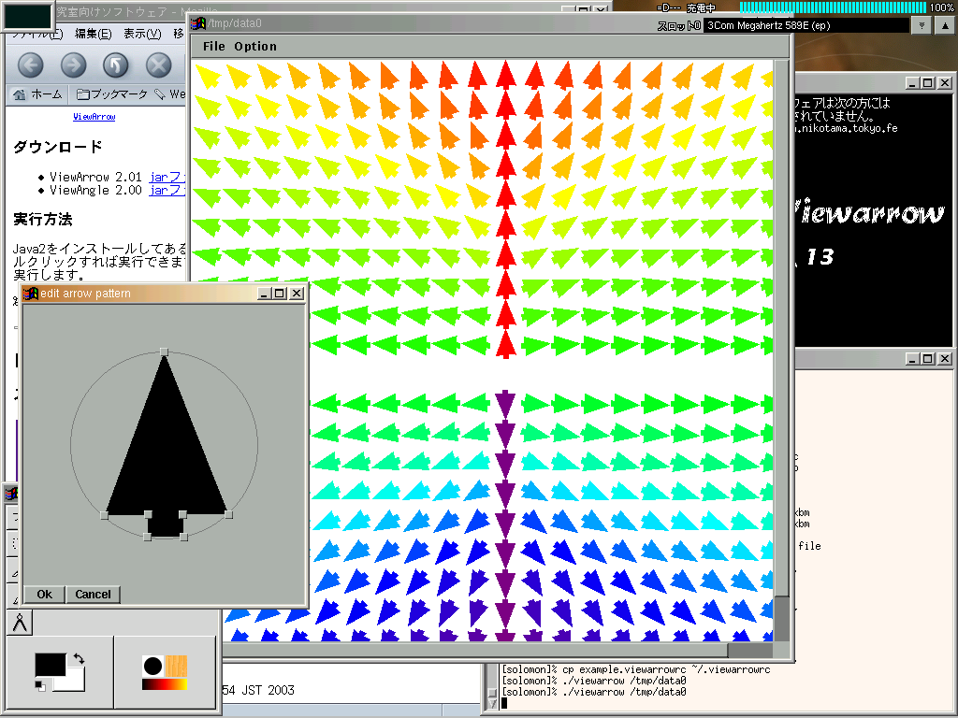This screenshot has width=958, height=718.
Task: Click the mini pager box at top-left
Action: [x=27, y=16]
